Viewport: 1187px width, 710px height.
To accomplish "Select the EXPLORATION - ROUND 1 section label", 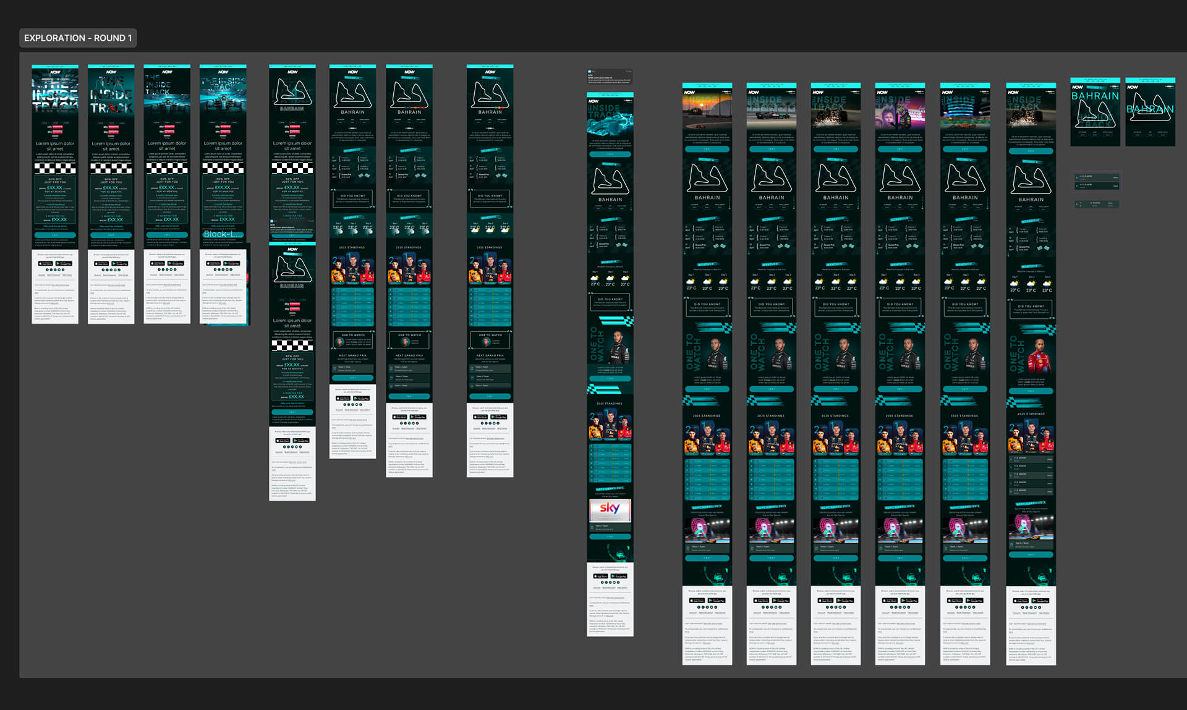I will (78, 38).
